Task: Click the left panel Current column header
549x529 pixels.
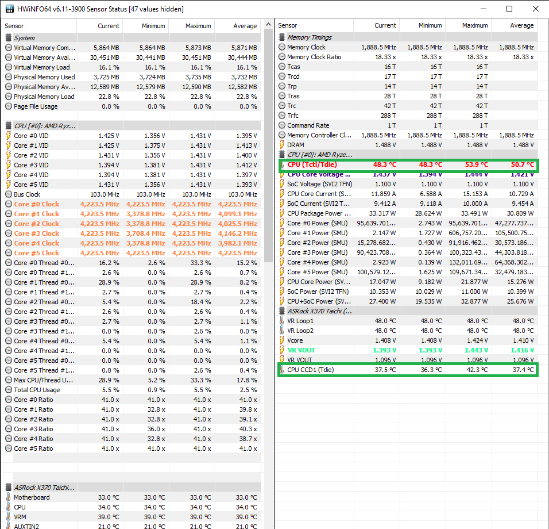Action: 100,26
